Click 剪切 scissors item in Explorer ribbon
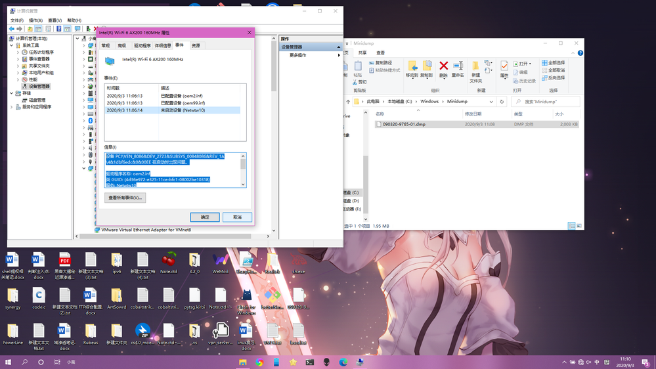656x369 pixels. tap(360, 82)
